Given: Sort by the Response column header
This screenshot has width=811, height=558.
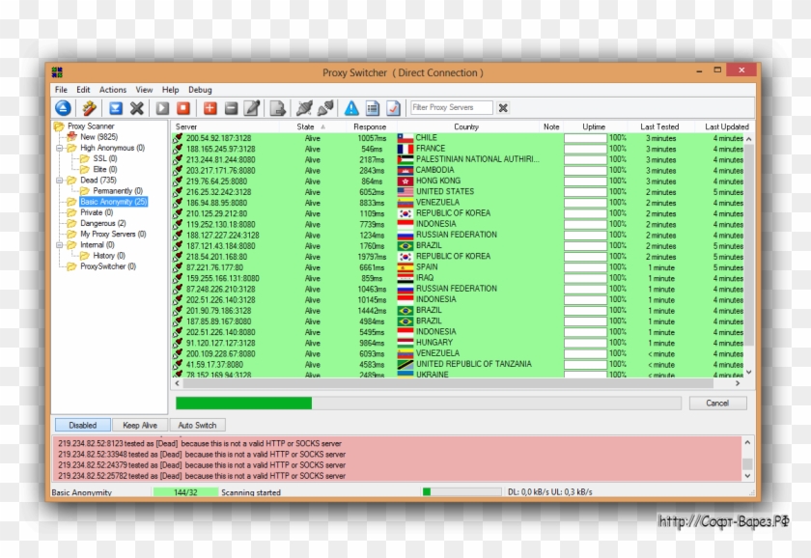Looking at the screenshot, I should 370,126.
